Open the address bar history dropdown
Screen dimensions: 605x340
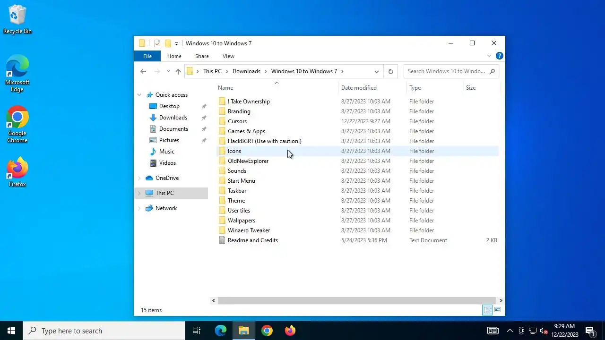click(377, 71)
